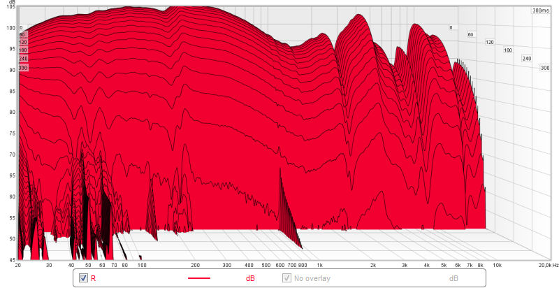Viewport: 559px width, 288px height.
Task: Click the red trace line sample in legend
Action: click(199, 278)
